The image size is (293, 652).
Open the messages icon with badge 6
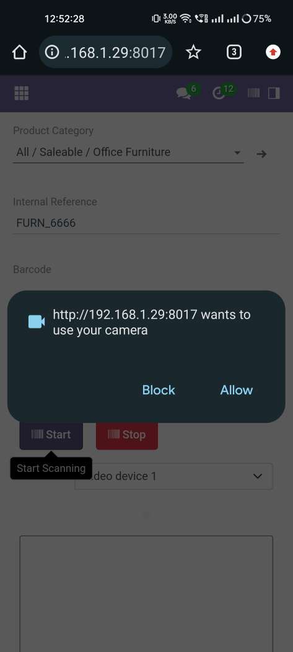(184, 93)
